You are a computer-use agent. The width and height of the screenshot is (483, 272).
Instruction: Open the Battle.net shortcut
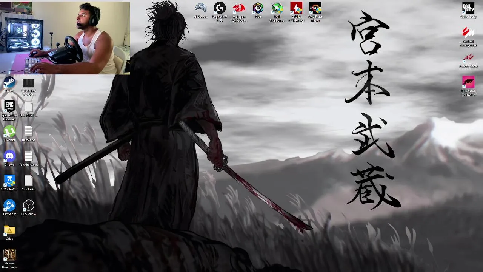pos(9,208)
